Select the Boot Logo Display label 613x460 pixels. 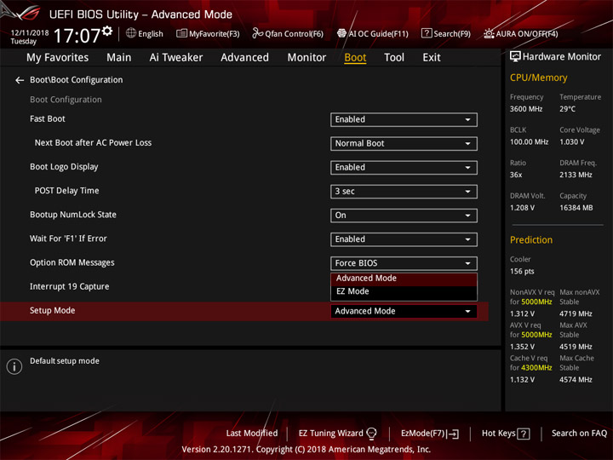pos(64,167)
